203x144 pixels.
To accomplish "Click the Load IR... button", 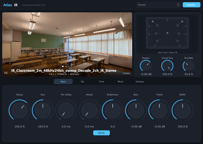I will (x=191, y=5).
